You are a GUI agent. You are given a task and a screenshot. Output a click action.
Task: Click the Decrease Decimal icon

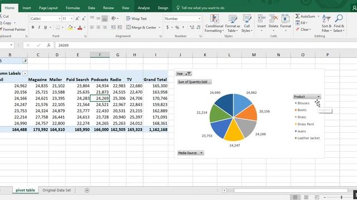click(x=199, y=27)
